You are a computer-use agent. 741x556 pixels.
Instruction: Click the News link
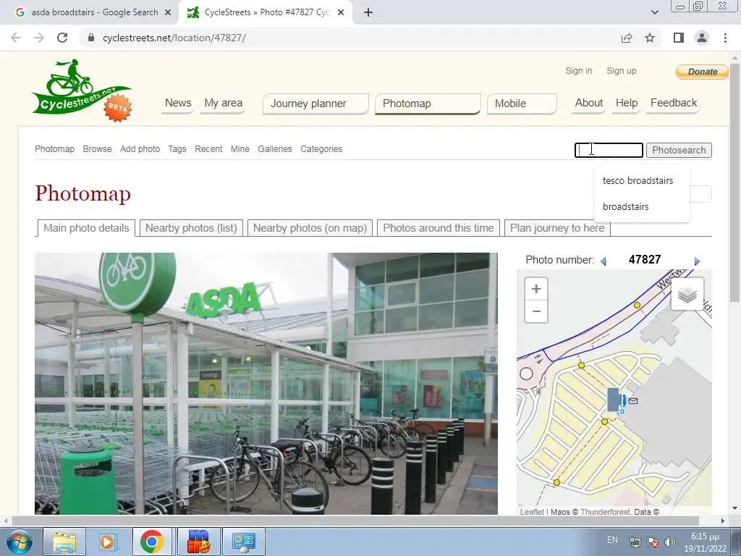click(x=178, y=103)
